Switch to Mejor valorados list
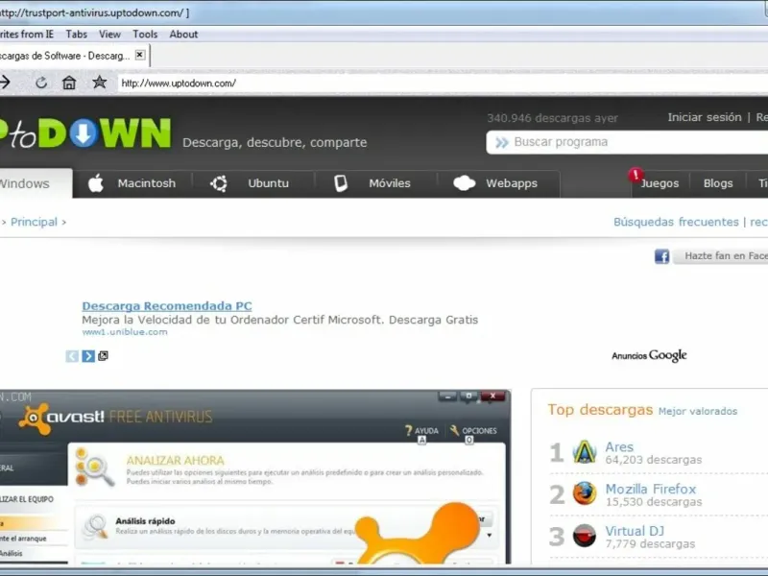Screen dimensions: 768x576 (698, 412)
